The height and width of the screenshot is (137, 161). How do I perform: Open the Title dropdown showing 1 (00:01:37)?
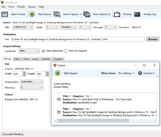point(23,27)
